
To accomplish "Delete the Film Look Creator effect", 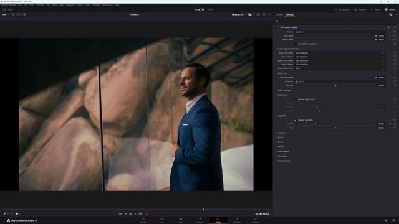I will point(388,27).
